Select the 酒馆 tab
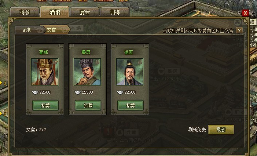The height and width of the screenshot is (156, 257). [55, 12]
